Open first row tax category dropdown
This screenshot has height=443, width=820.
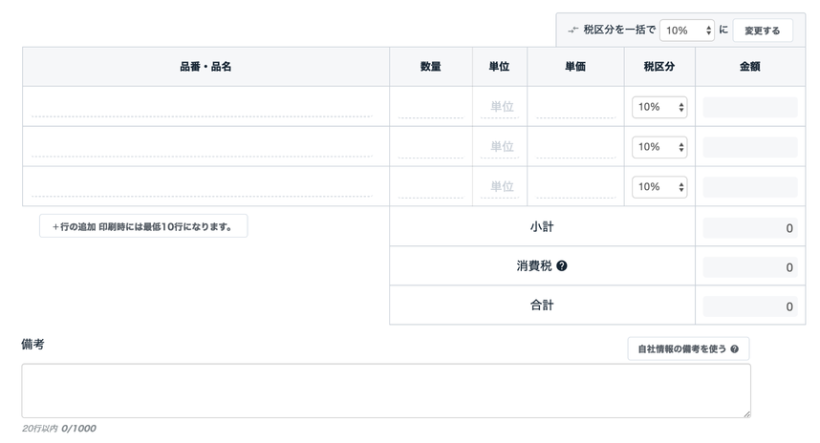pyautogui.click(x=658, y=107)
